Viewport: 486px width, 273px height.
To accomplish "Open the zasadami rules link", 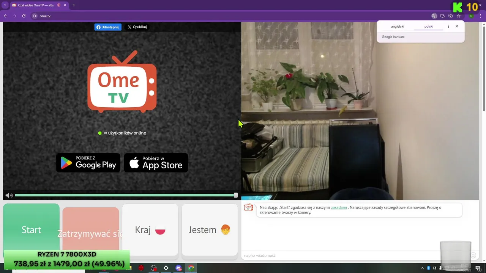I will click(339, 207).
